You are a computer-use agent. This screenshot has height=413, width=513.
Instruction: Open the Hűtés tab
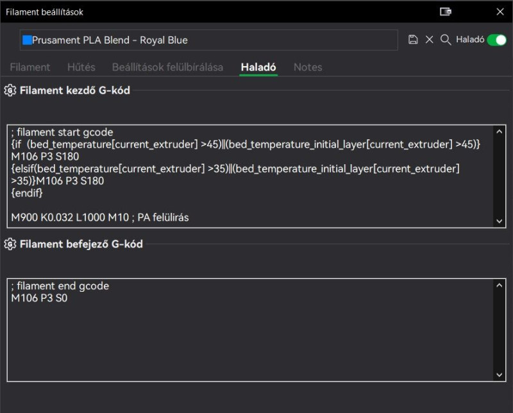(81, 67)
